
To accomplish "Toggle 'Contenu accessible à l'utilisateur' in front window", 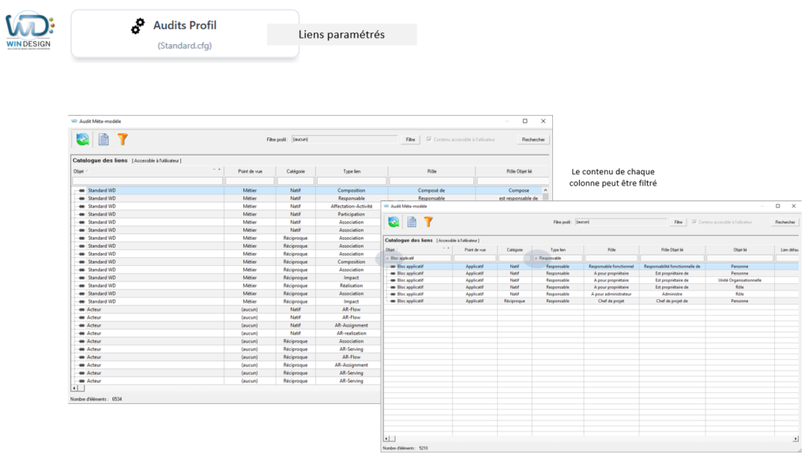I will click(694, 222).
